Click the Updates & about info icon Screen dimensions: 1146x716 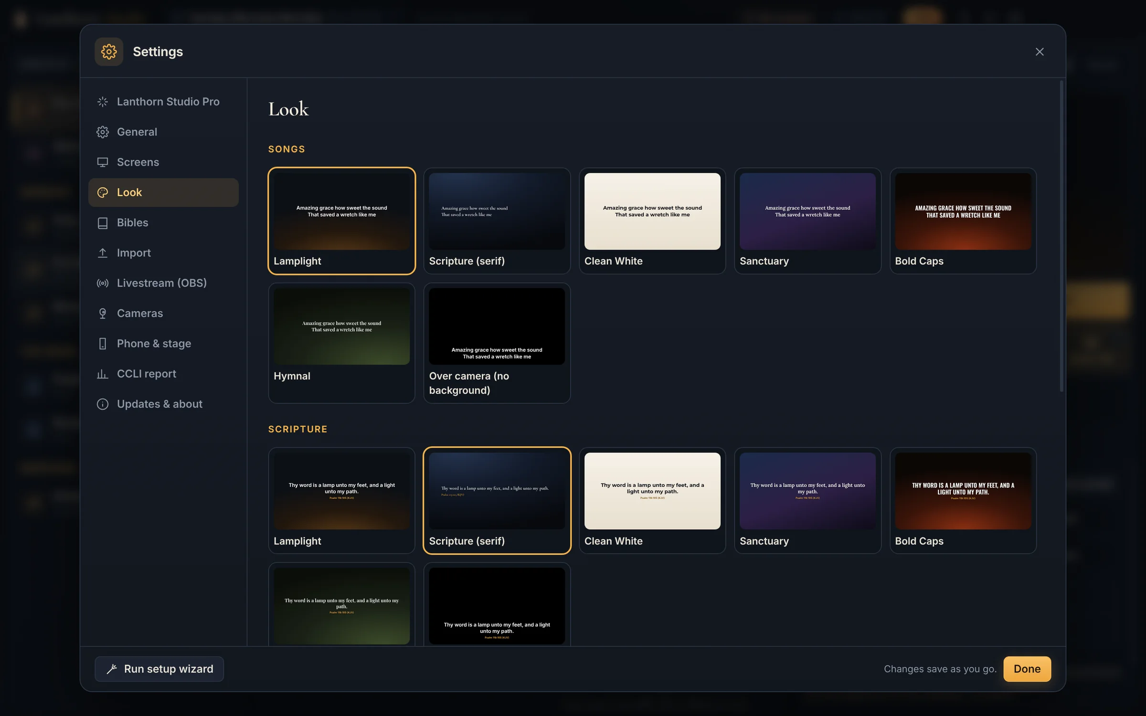pyautogui.click(x=103, y=404)
